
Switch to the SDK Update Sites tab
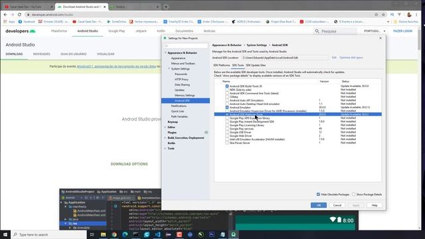point(256,65)
